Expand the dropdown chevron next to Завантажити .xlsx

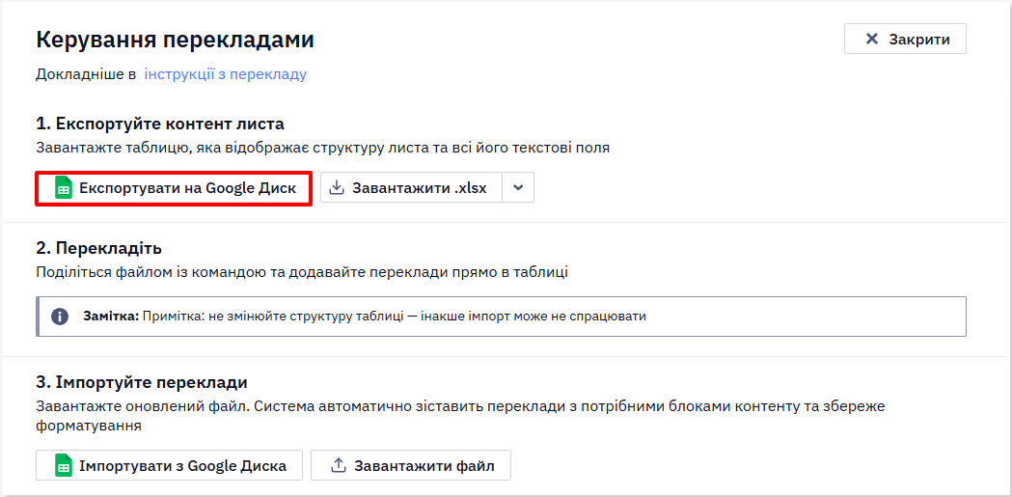pyautogui.click(x=518, y=188)
